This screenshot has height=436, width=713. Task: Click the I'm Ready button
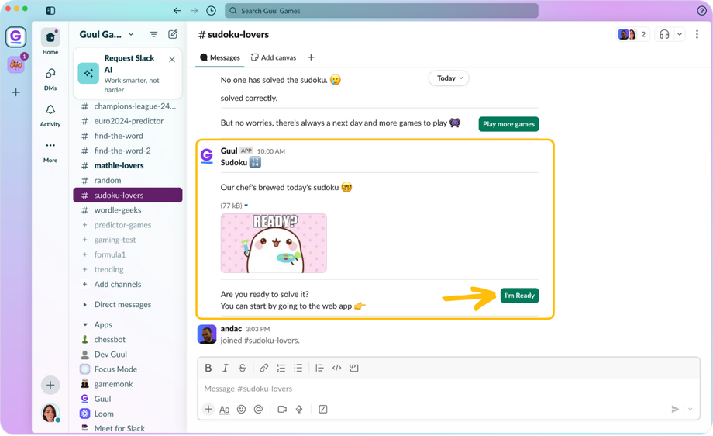pyautogui.click(x=519, y=296)
